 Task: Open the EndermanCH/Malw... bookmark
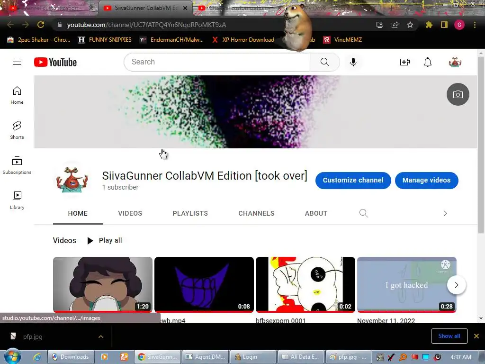point(172,40)
